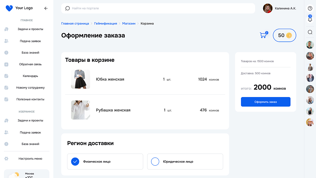
Task: Expand the 'ГЛАВНОЕ' sidebar section
Action: 26,20
